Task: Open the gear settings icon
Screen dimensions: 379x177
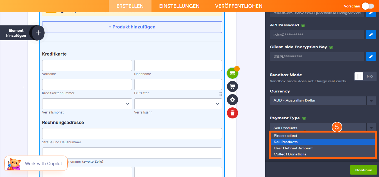Action: (x=233, y=100)
